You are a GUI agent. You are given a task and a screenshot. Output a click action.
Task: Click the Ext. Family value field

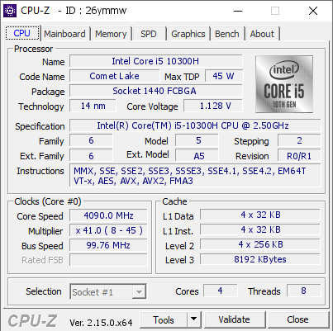coord(91,156)
